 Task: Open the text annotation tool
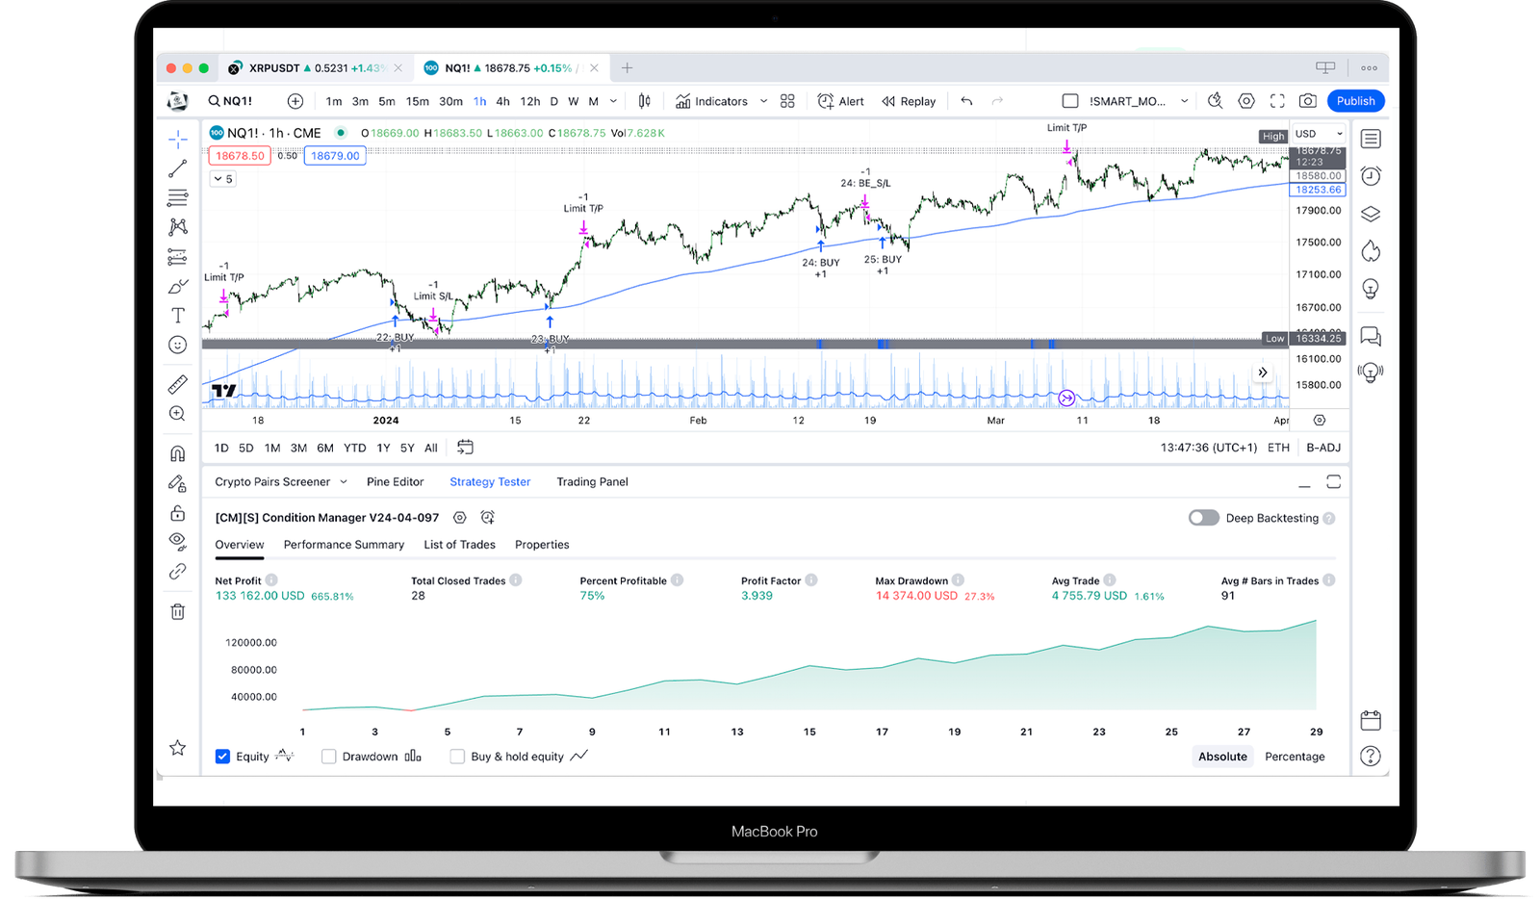coord(177,314)
